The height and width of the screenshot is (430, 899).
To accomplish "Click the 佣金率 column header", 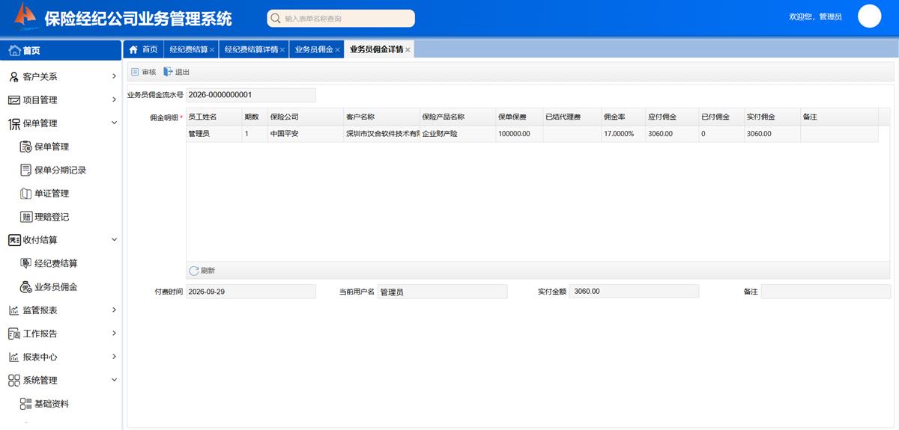I will point(623,117).
